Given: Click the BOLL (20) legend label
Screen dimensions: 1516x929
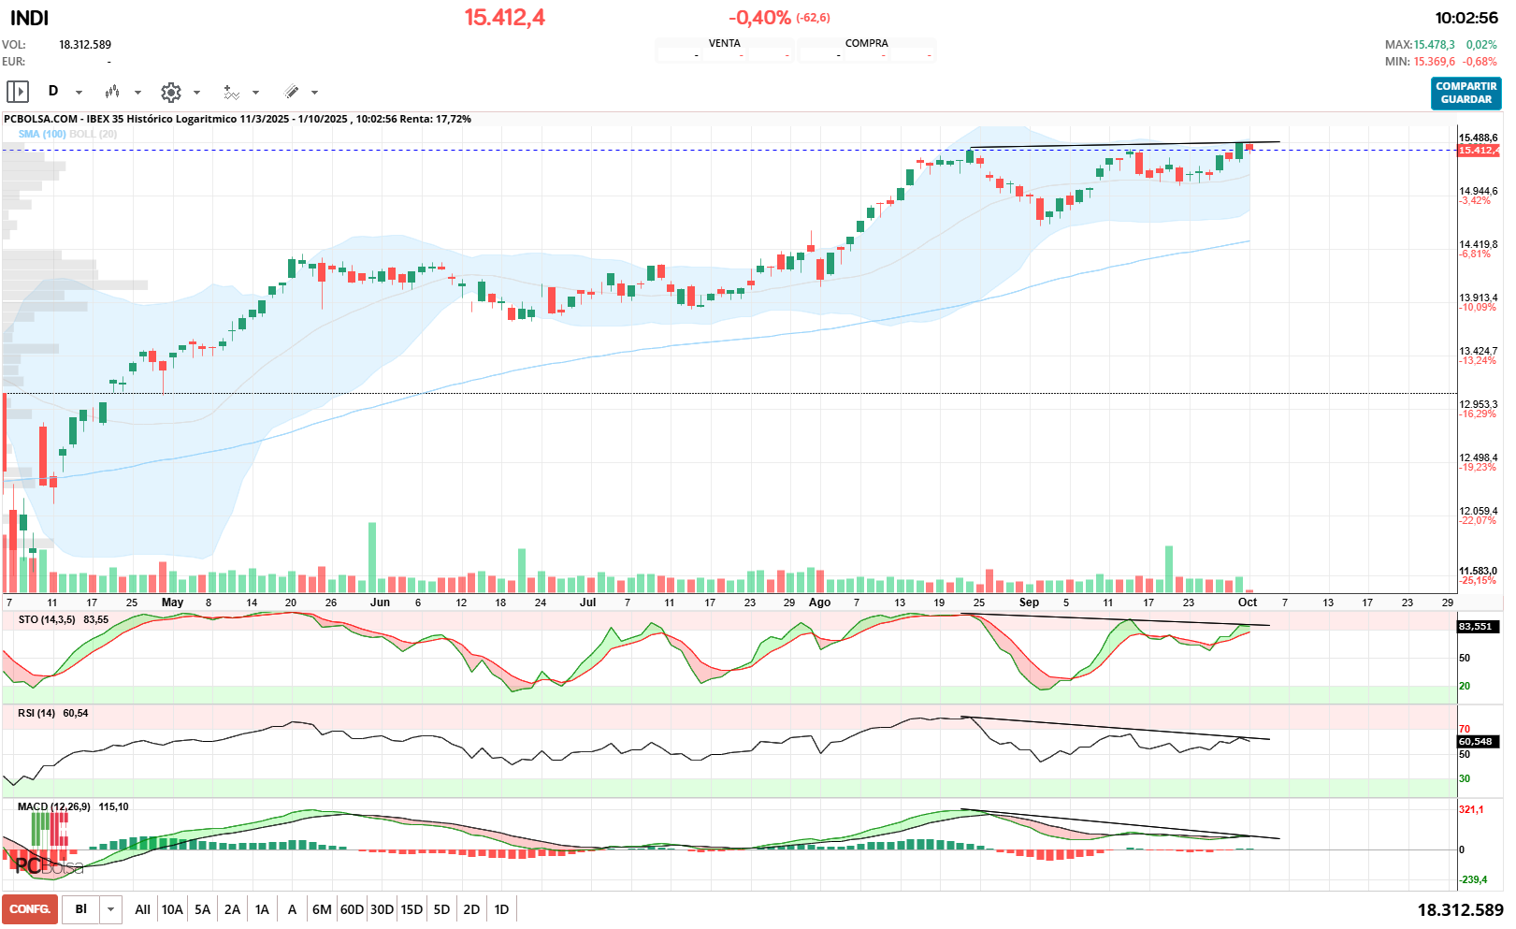Looking at the screenshot, I should click(x=94, y=134).
